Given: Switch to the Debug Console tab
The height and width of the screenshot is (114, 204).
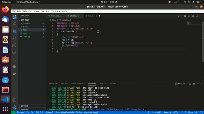Looking at the screenshot, I should click(78, 84).
